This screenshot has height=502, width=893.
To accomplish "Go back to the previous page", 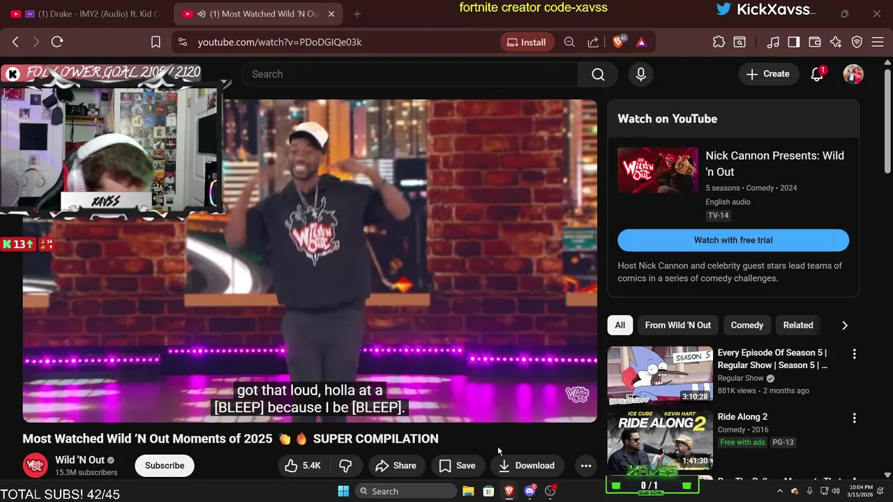I will pyautogui.click(x=15, y=42).
